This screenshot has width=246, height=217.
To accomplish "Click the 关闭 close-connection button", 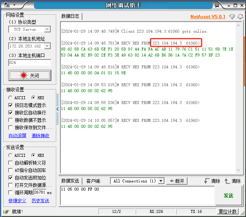I will [x=30, y=75].
